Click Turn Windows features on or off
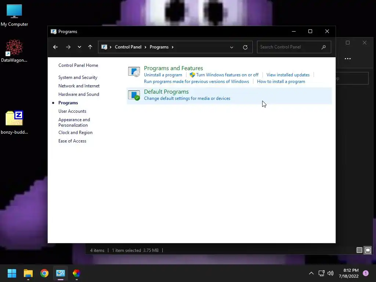This screenshot has width=376, height=282. pyautogui.click(x=227, y=75)
